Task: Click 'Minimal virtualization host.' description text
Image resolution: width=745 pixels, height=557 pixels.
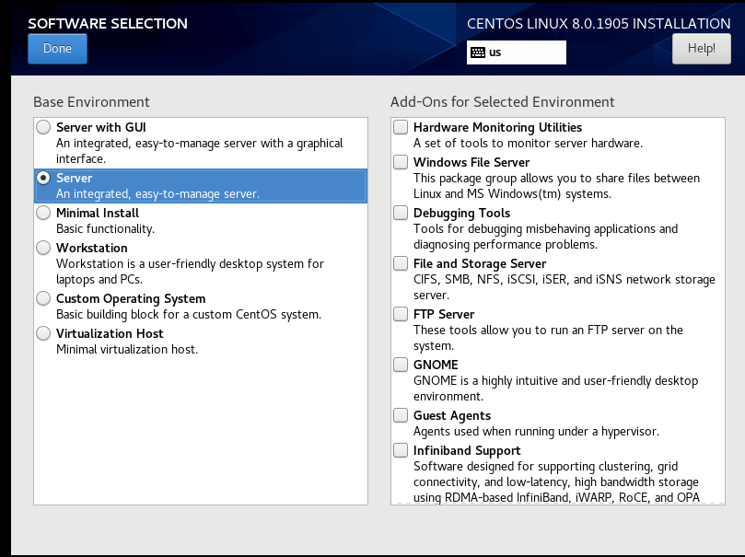Action: (127, 350)
